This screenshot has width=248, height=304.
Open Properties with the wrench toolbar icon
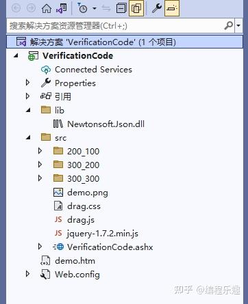point(157,8)
